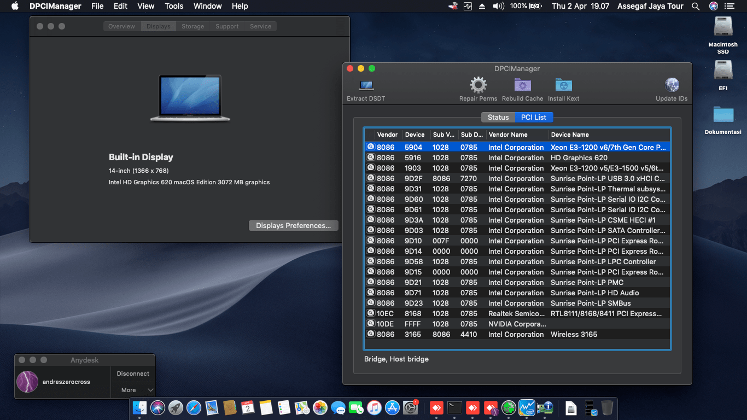Screen dimensions: 747x420
Task: Select the Sunrise Point-LP HD Audio row
Action: tap(517, 293)
